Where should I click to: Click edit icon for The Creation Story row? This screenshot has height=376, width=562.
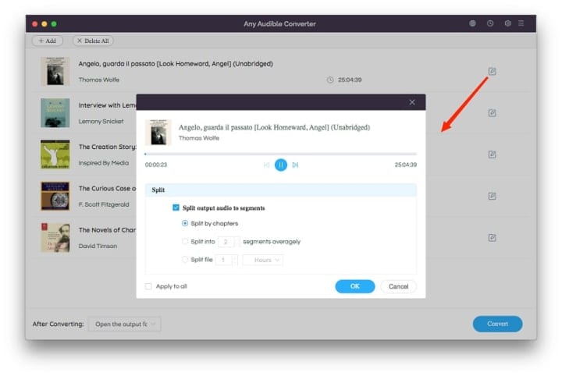pos(492,154)
